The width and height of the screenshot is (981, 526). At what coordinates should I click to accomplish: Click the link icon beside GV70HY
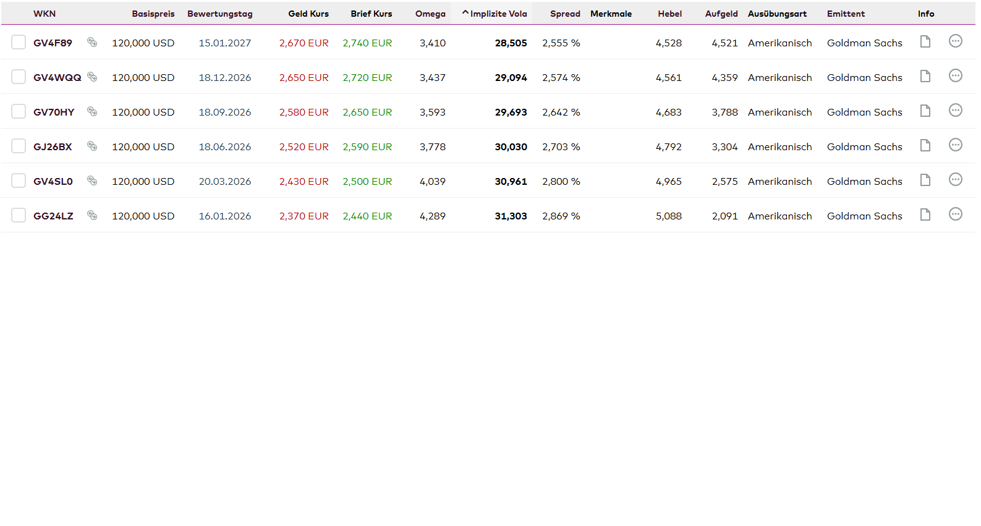[92, 112]
